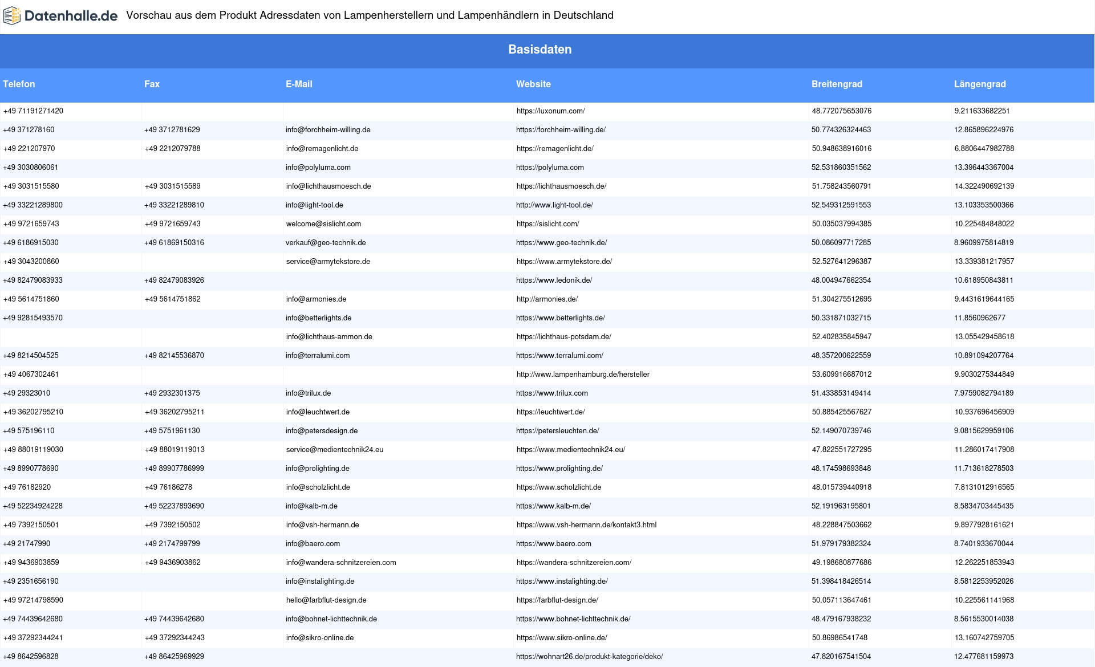The image size is (1095, 667).
Task: Click the Datenhalle.de logo icon
Action: coord(12,16)
